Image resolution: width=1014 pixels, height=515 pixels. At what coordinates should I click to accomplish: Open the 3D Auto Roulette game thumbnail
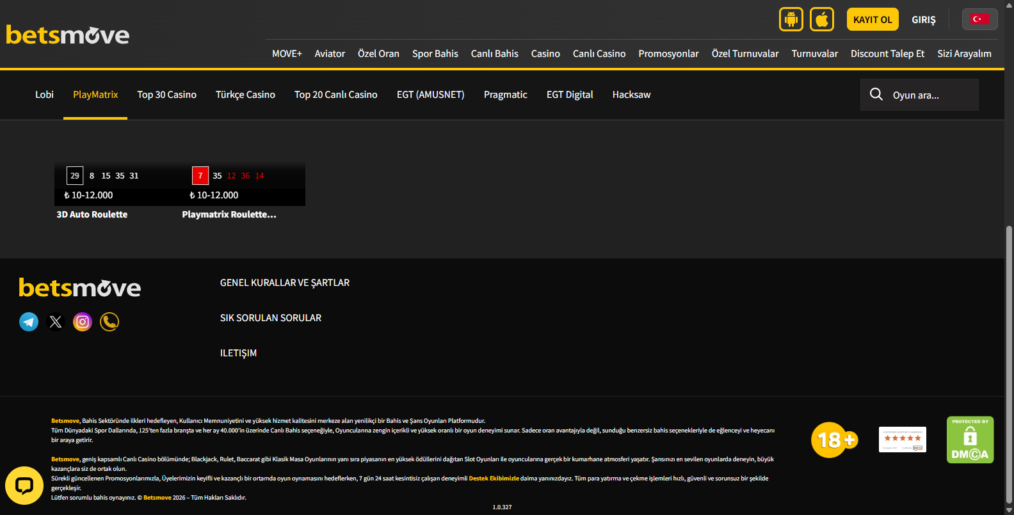click(117, 186)
